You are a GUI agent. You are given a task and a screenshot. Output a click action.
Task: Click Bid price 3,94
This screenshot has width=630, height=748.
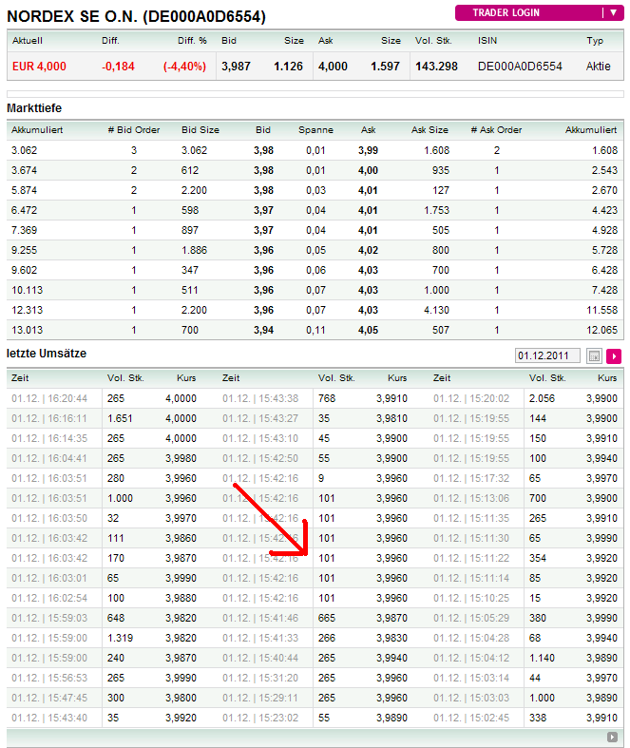click(x=264, y=330)
